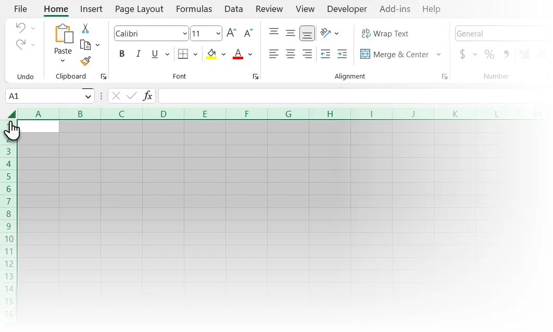Toggle bold formatting

[x=122, y=54]
